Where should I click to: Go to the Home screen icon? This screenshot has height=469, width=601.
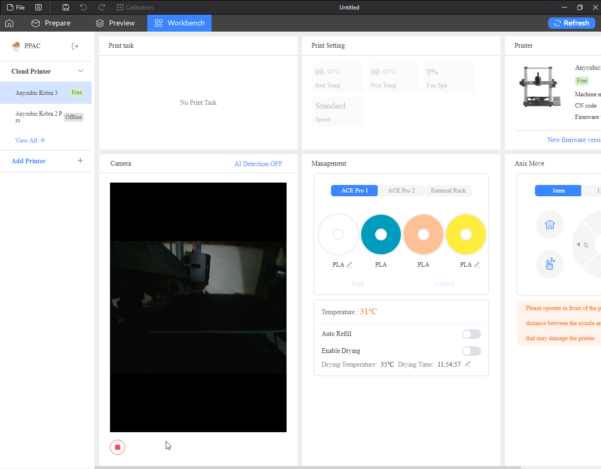9,23
